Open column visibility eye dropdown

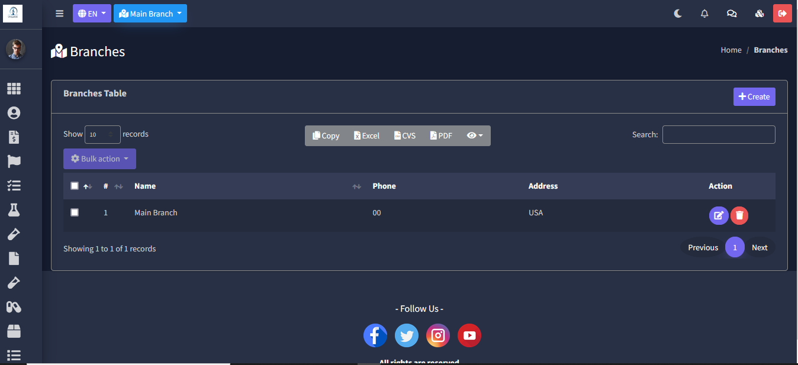(x=474, y=135)
